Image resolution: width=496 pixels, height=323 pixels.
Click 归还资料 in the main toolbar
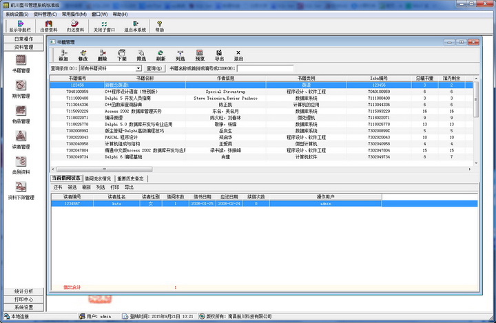pyautogui.click(x=75, y=26)
